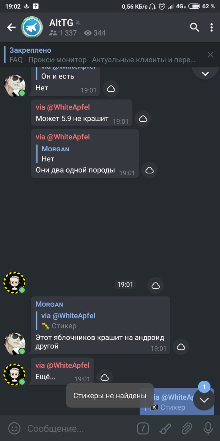Image resolution: width=220 pixels, height=441 pixels.
Task: Open the three-dot overflow menu
Action: [x=211, y=28]
